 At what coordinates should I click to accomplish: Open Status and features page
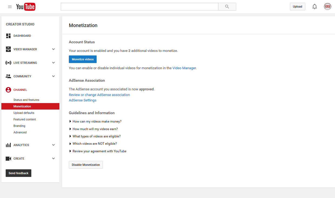coord(26,100)
